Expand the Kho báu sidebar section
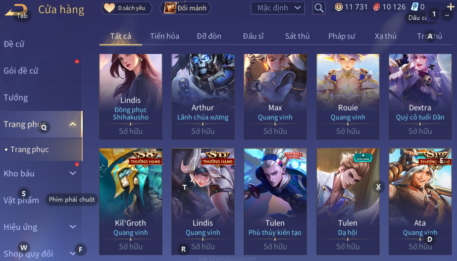The height and width of the screenshot is (261, 457). (73, 173)
